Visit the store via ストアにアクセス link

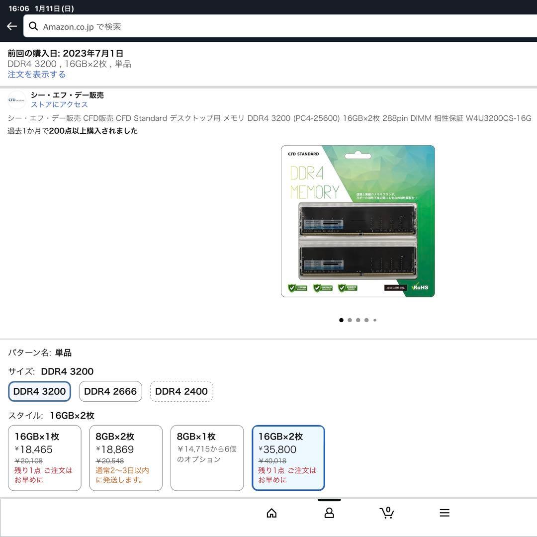point(60,104)
